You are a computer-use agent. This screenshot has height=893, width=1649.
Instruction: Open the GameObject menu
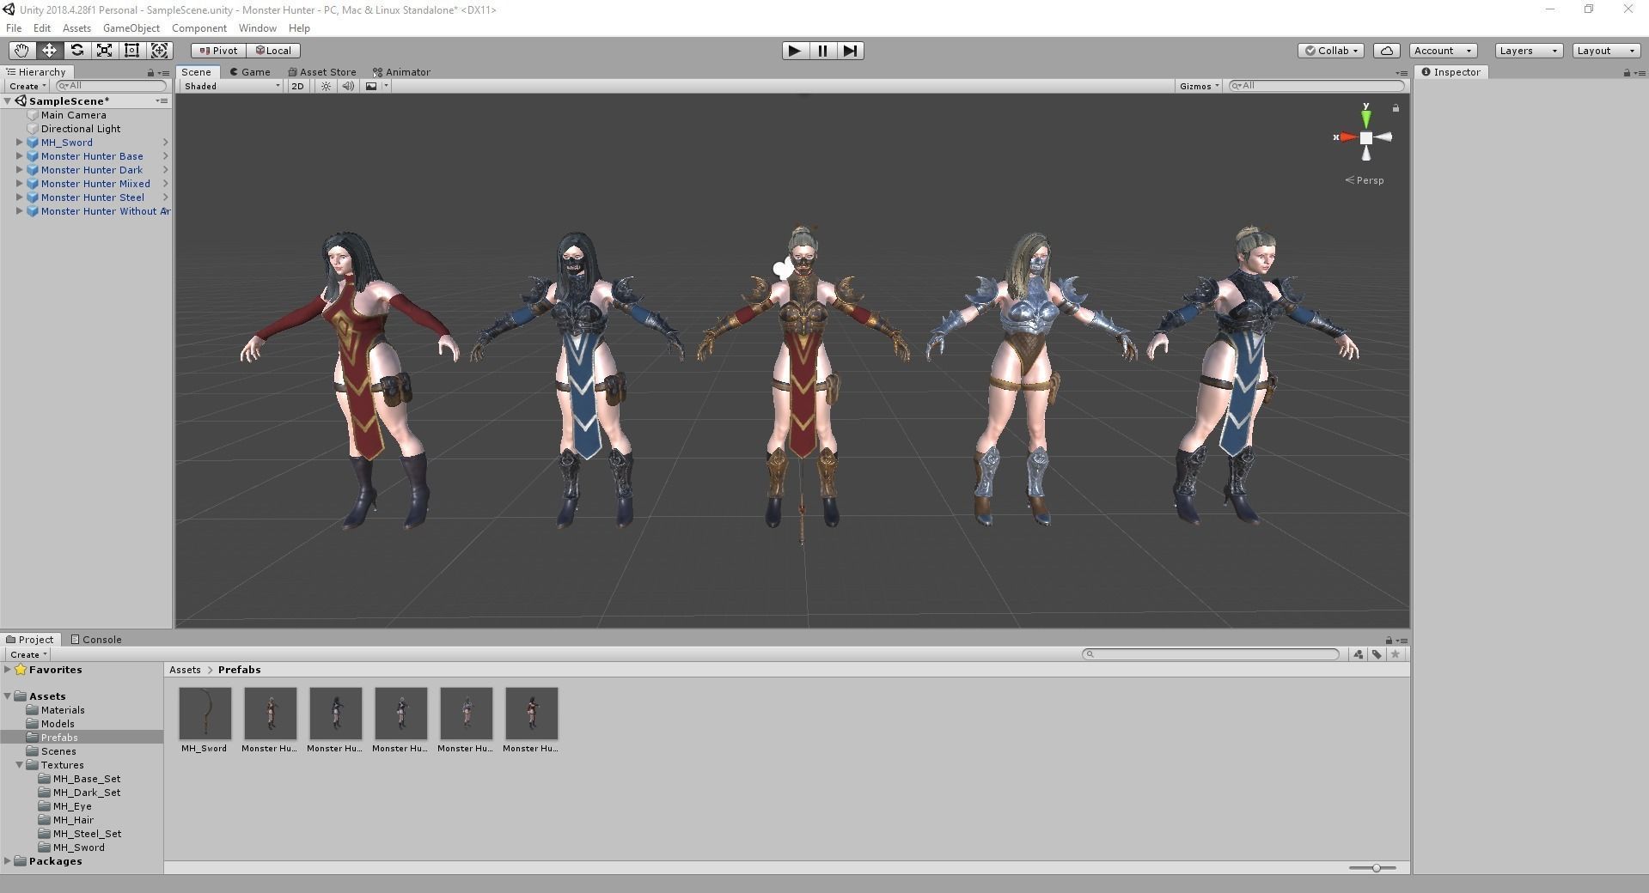(x=131, y=28)
